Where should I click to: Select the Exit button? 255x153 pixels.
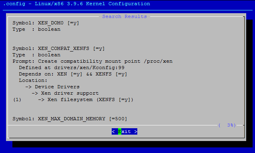click(124, 131)
